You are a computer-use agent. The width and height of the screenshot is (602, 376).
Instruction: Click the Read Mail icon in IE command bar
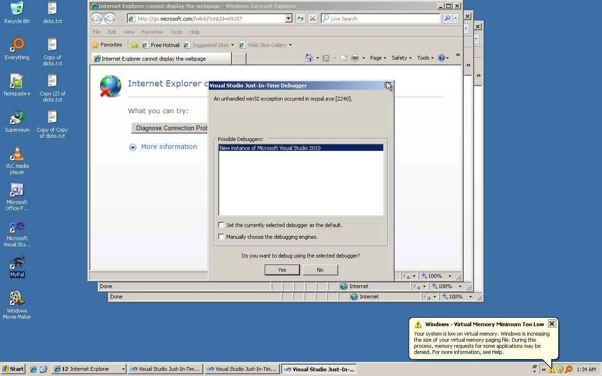pyautogui.click(x=344, y=58)
